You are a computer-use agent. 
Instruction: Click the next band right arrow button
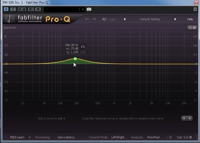tap(190, 118)
